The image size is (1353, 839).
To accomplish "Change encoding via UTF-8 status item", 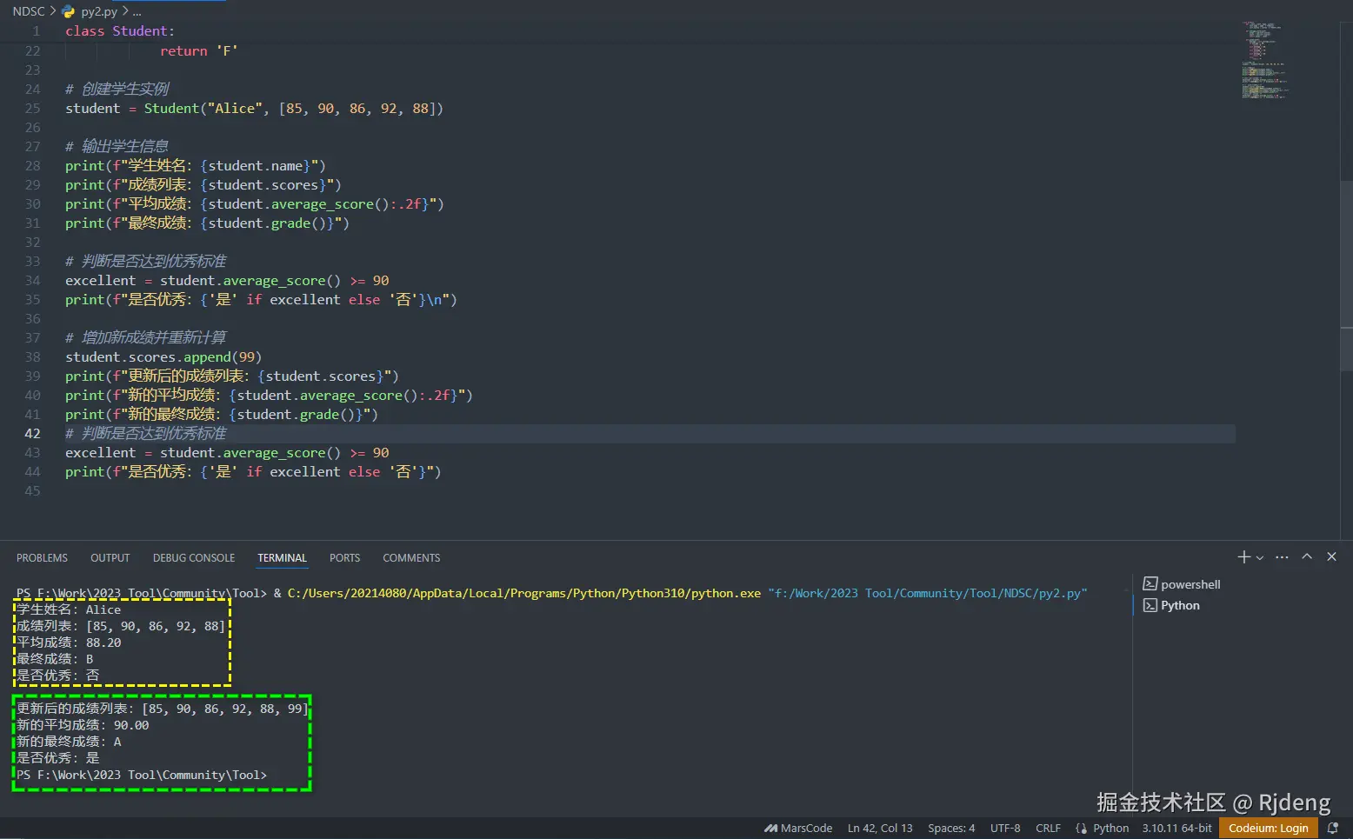I will (x=1004, y=829).
